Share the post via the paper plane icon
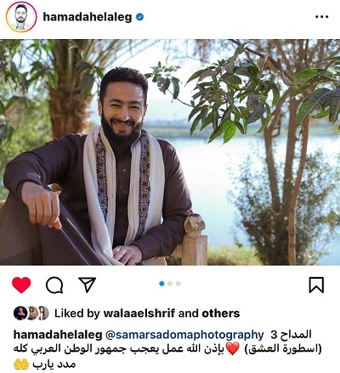This screenshot has height=373, width=340. click(x=87, y=285)
